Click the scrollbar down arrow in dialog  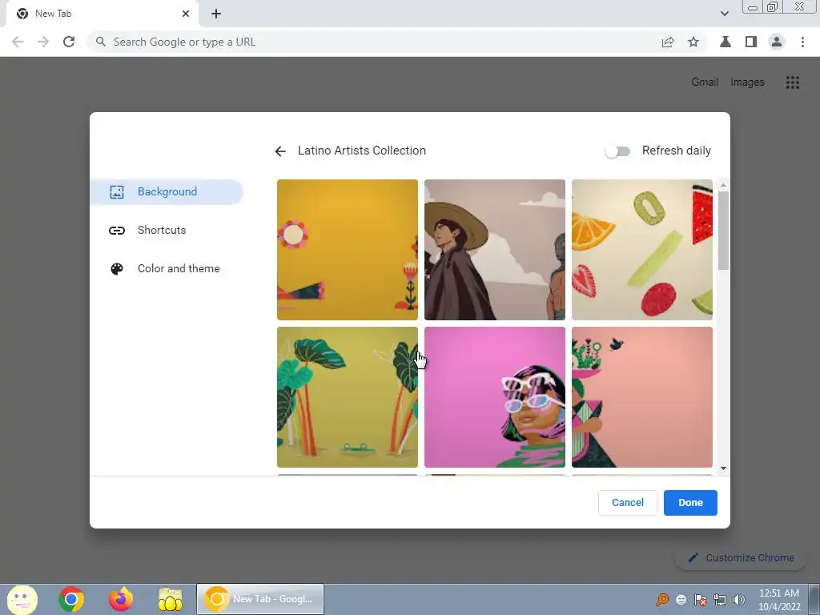click(723, 468)
